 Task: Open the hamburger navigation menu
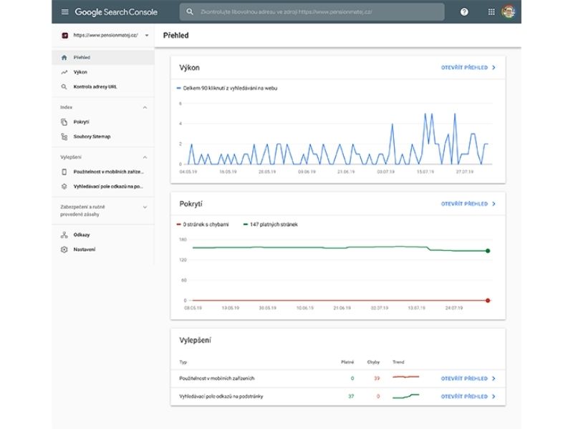[64, 11]
